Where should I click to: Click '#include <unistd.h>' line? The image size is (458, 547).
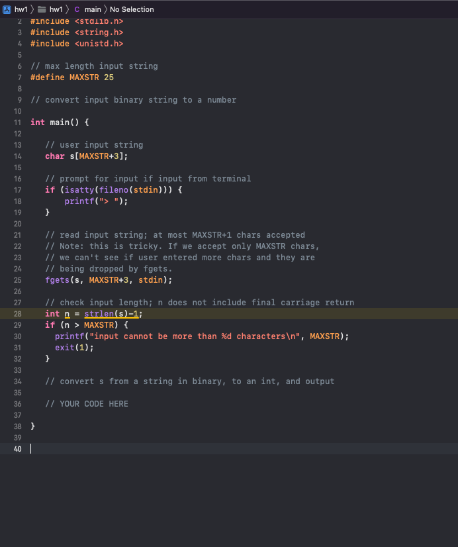77,44
